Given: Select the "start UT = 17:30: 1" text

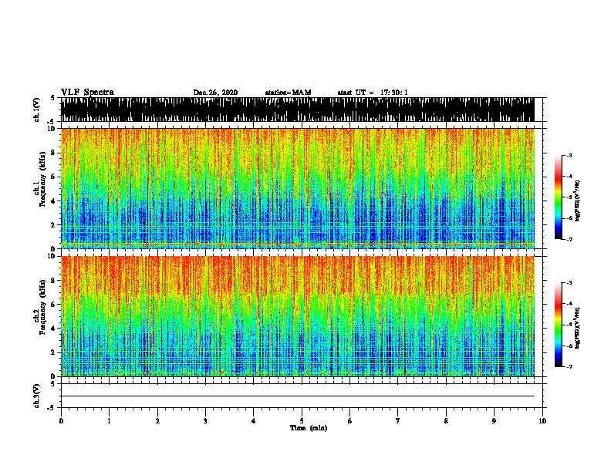Looking at the screenshot, I should [x=373, y=93].
